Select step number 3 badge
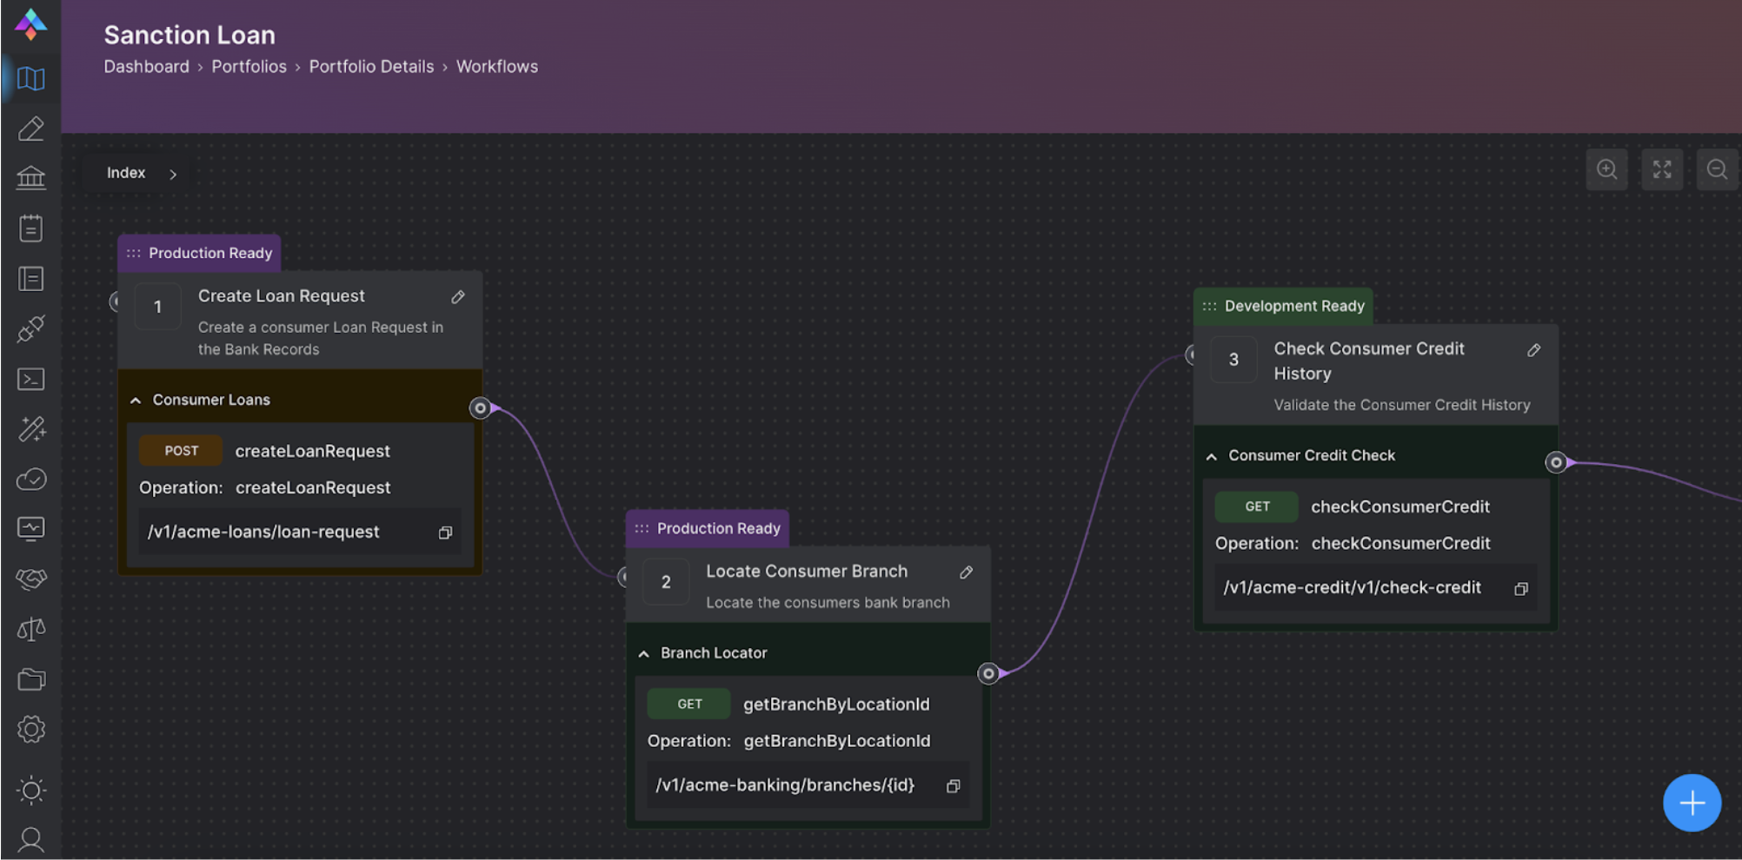Screen dimensions: 1742x860 point(1233,360)
